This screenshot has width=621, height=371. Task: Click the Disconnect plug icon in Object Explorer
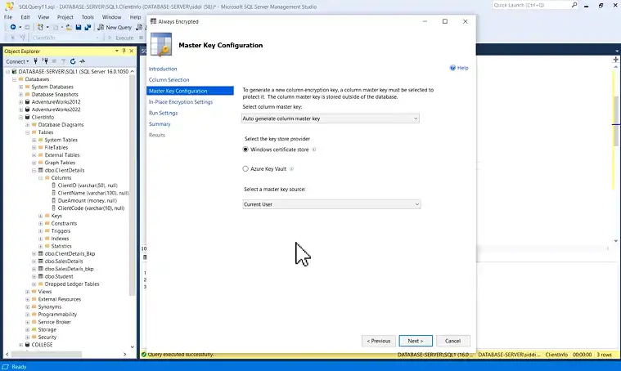[45, 61]
